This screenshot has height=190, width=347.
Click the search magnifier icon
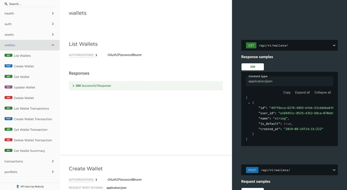(x=6, y=4)
